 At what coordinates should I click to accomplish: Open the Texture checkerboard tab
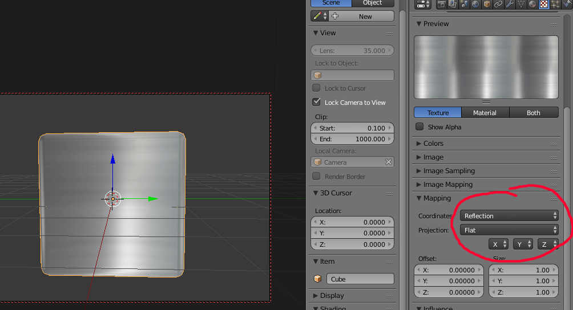point(544,4)
